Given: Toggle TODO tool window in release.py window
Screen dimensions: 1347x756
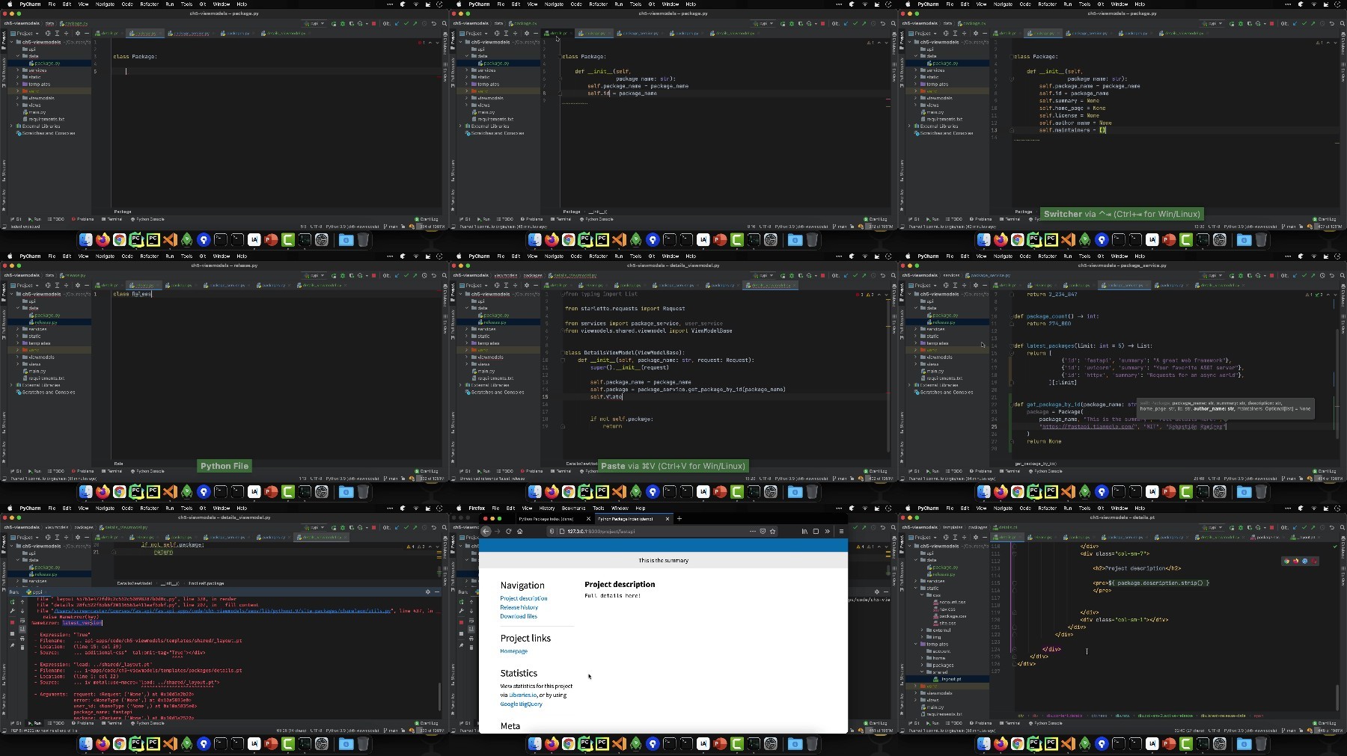Looking at the screenshot, I should [x=56, y=471].
